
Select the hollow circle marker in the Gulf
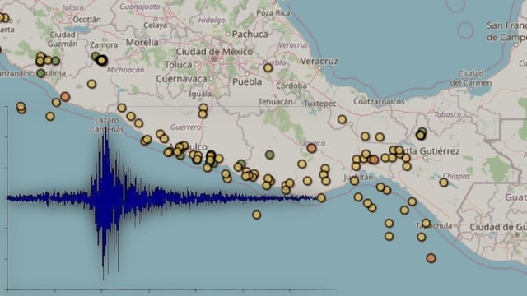pos(465,30)
